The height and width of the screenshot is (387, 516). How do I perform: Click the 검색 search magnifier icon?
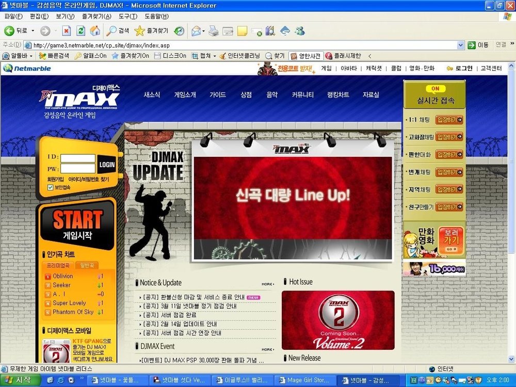[111, 31]
